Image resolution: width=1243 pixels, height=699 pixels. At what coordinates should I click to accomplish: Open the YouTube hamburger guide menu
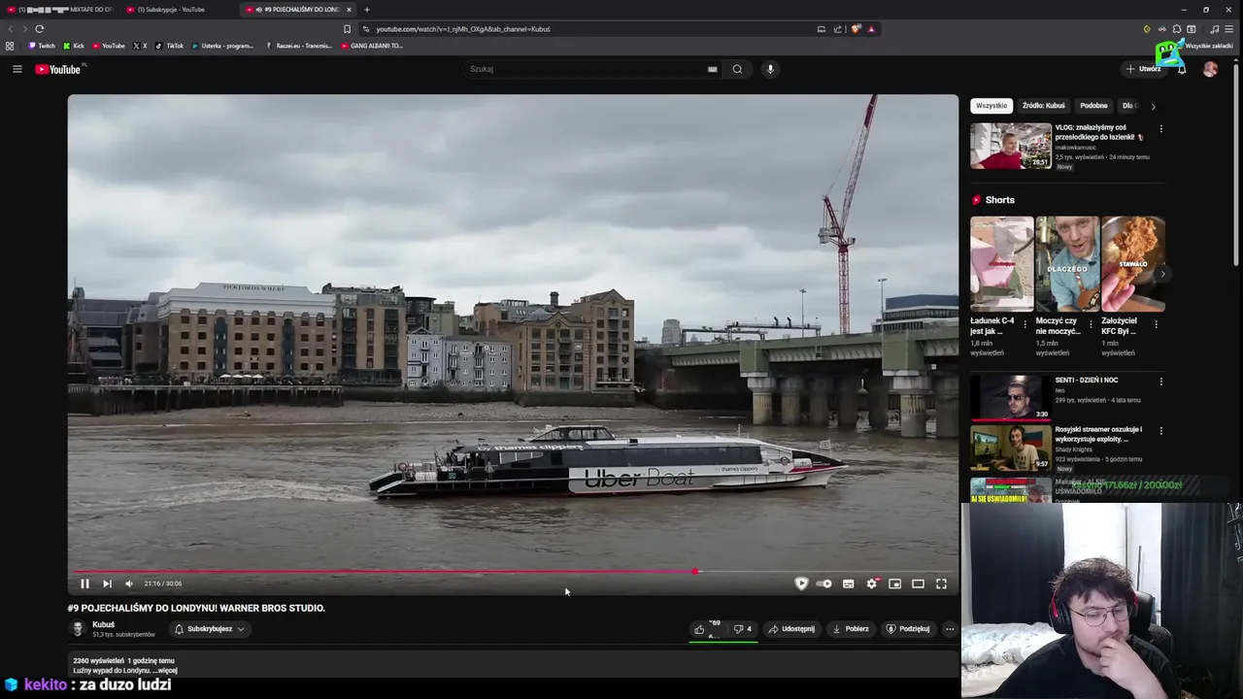17,69
